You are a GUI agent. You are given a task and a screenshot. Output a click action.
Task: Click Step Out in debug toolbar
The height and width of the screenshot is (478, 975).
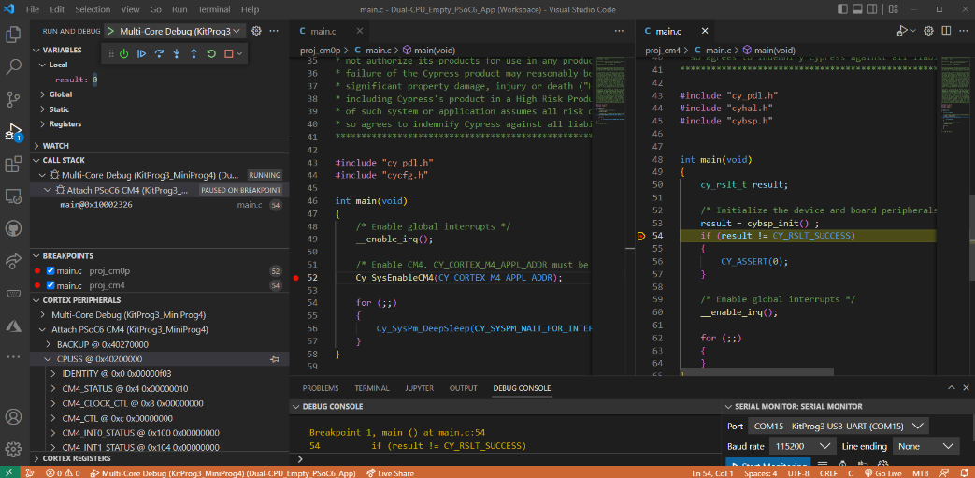(194, 54)
